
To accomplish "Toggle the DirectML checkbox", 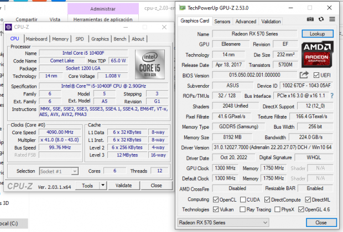I will pyautogui.click(x=308, y=199).
